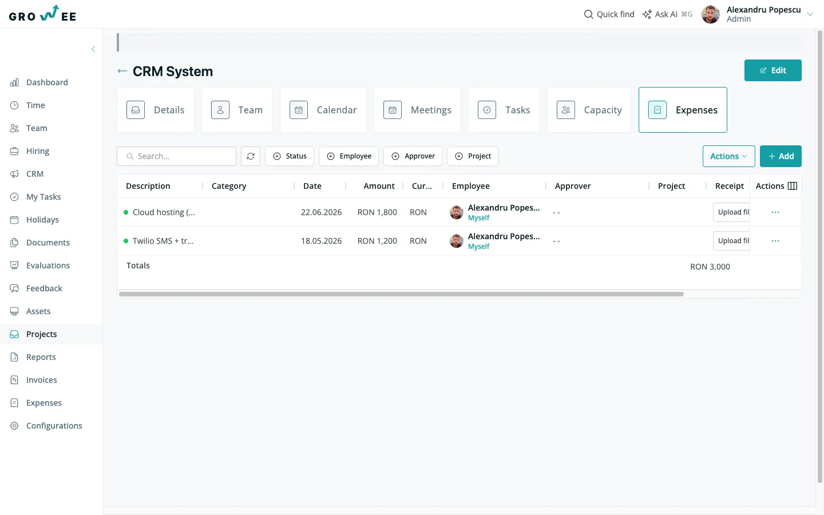
Task: Sort by the Category column header
Action: coord(229,186)
